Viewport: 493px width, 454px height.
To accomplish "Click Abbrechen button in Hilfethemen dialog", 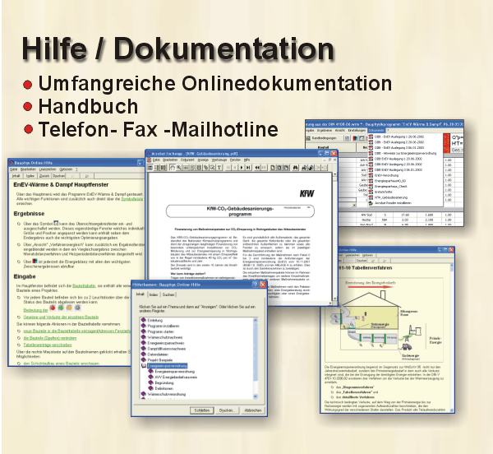I will pyautogui.click(x=253, y=410).
